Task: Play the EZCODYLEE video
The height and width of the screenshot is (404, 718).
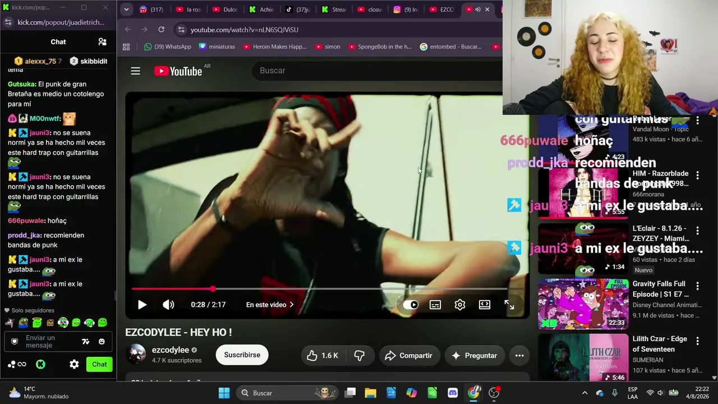Action: [142, 305]
